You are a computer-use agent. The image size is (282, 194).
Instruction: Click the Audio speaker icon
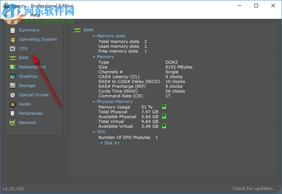[x=13, y=104]
